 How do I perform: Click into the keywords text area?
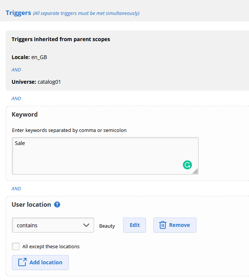click(x=105, y=156)
